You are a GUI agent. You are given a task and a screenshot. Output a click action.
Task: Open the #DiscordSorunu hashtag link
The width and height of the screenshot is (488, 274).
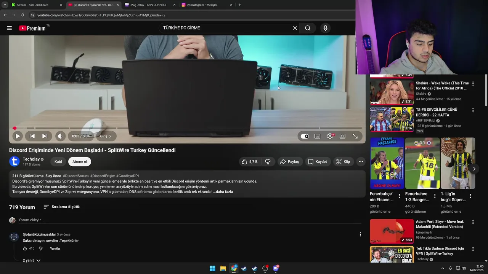tap(76, 176)
